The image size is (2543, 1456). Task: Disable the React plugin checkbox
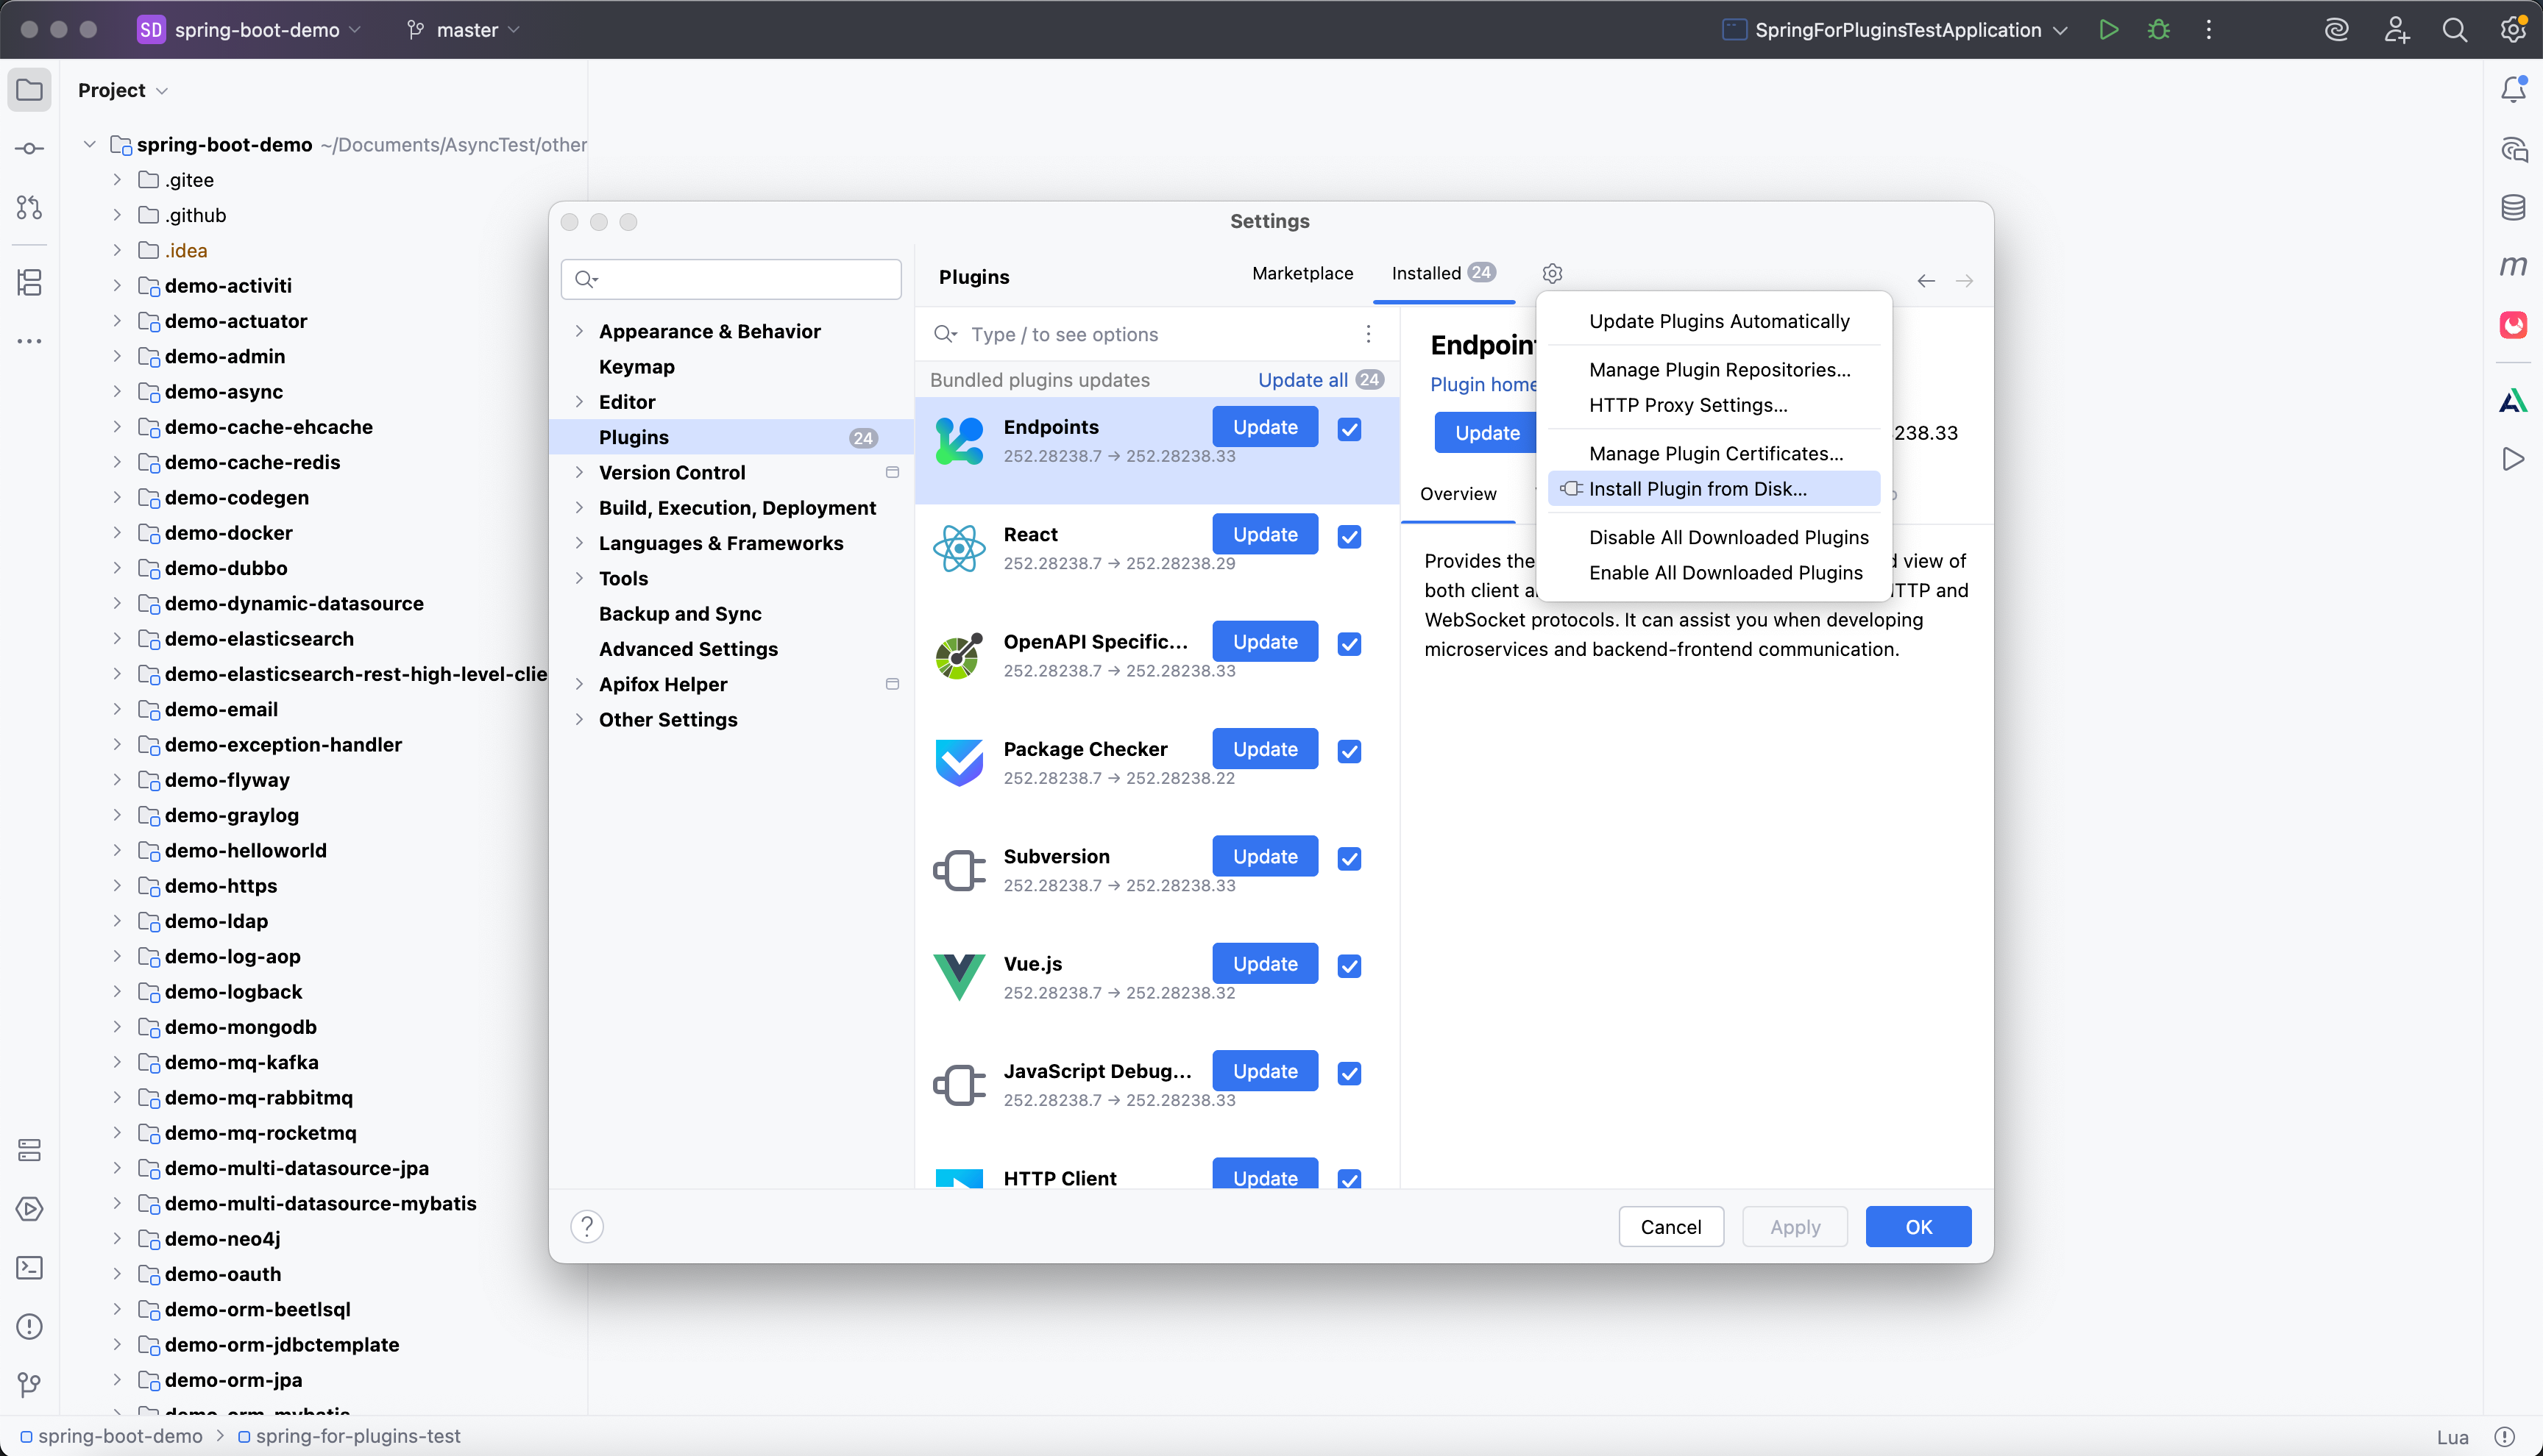[x=1349, y=537]
